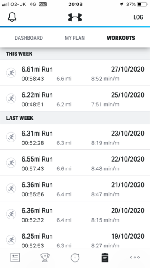View the 21/10/2020 run entry
The image size is (150, 268).
[75, 188]
